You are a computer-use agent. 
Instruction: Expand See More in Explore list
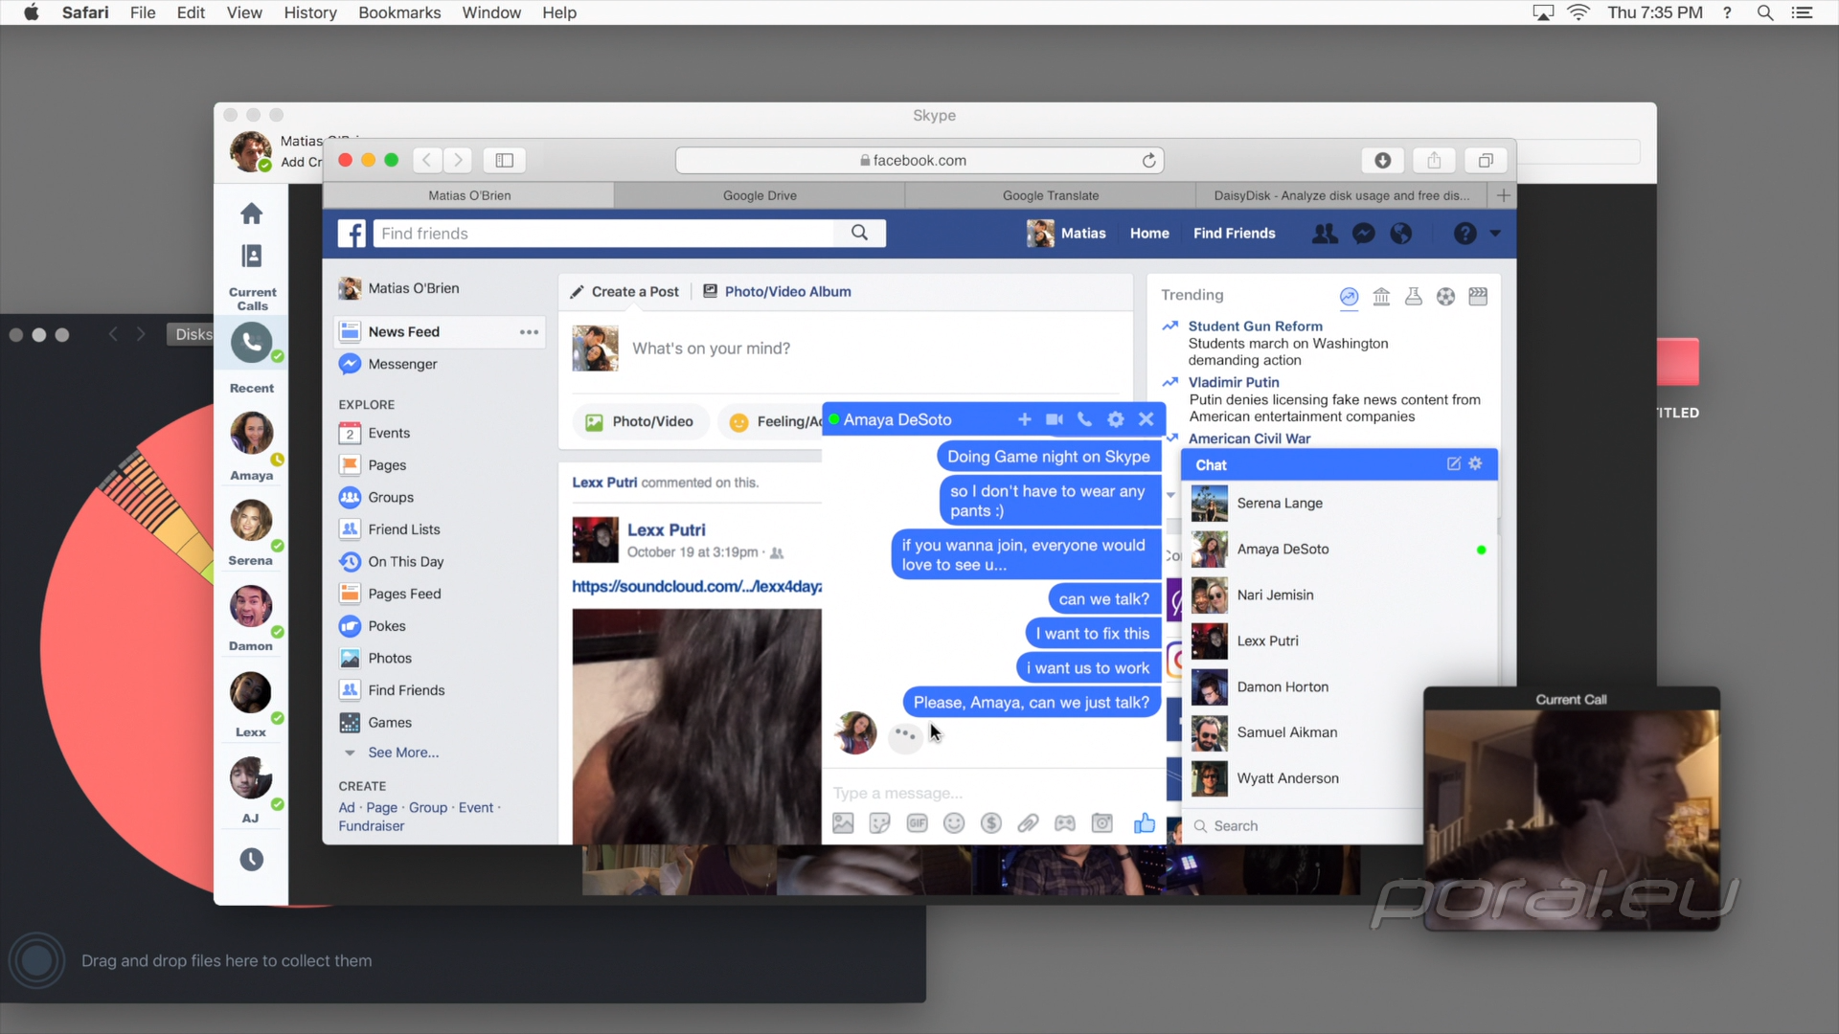click(403, 753)
